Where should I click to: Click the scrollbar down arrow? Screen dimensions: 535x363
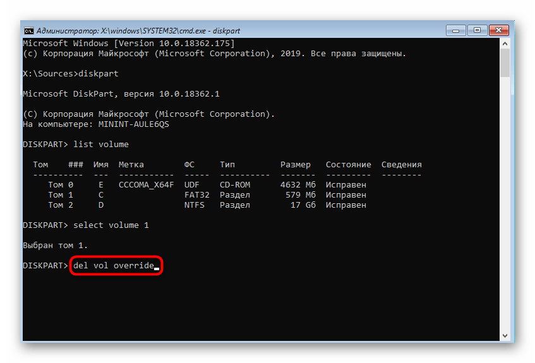tap(504, 336)
